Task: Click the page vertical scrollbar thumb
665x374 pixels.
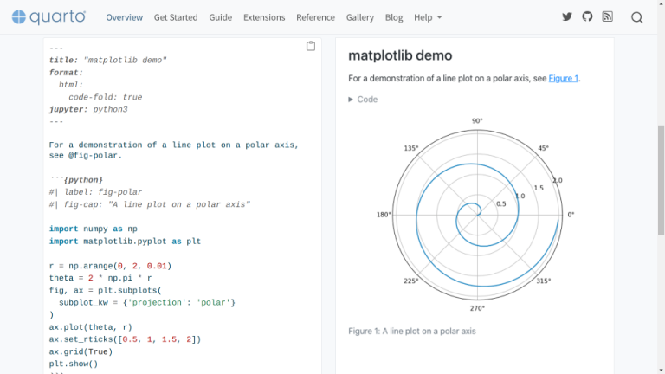Action: tap(661, 180)
